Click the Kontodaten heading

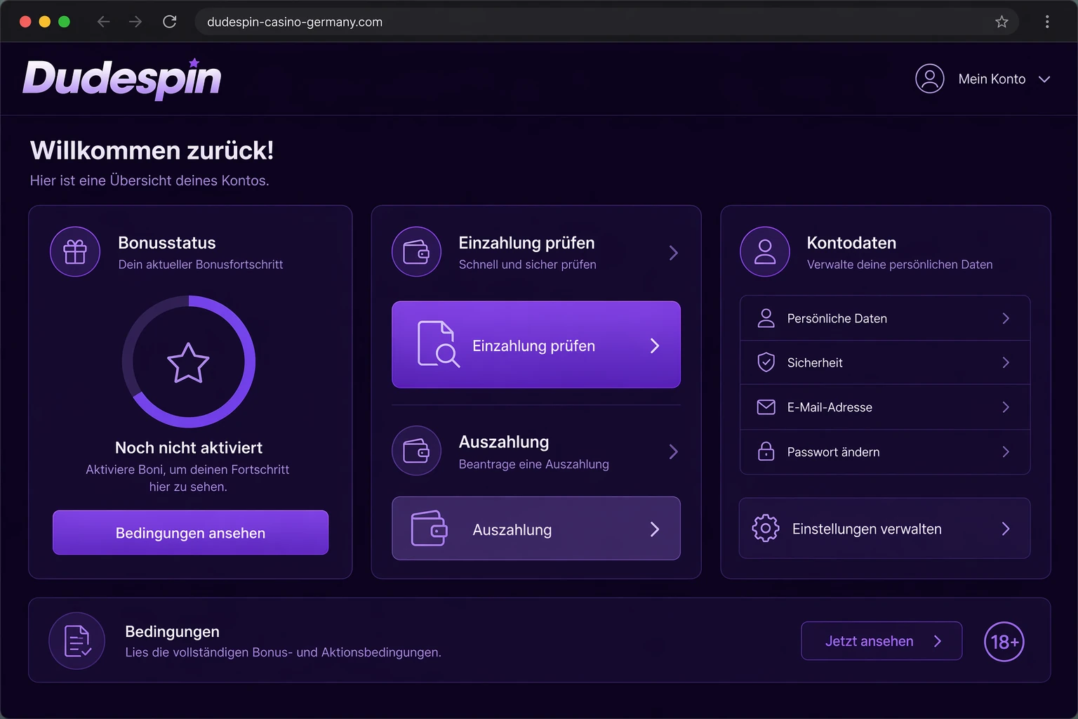pos(851,243)
